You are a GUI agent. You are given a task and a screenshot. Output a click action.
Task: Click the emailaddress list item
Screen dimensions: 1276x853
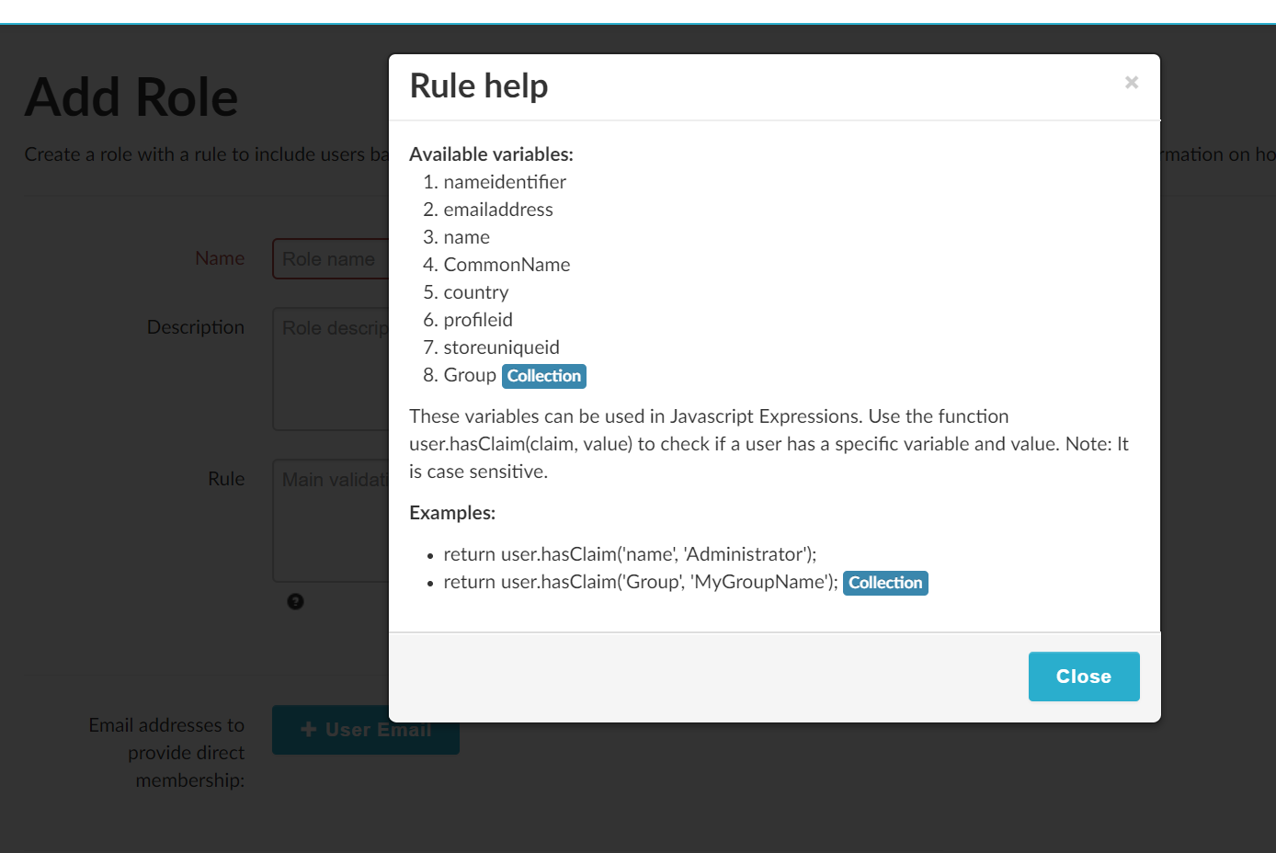498,209
